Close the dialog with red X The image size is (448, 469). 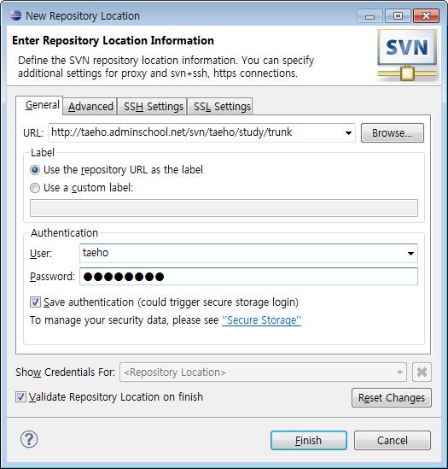pyautogui.click(x=426, y=16)
